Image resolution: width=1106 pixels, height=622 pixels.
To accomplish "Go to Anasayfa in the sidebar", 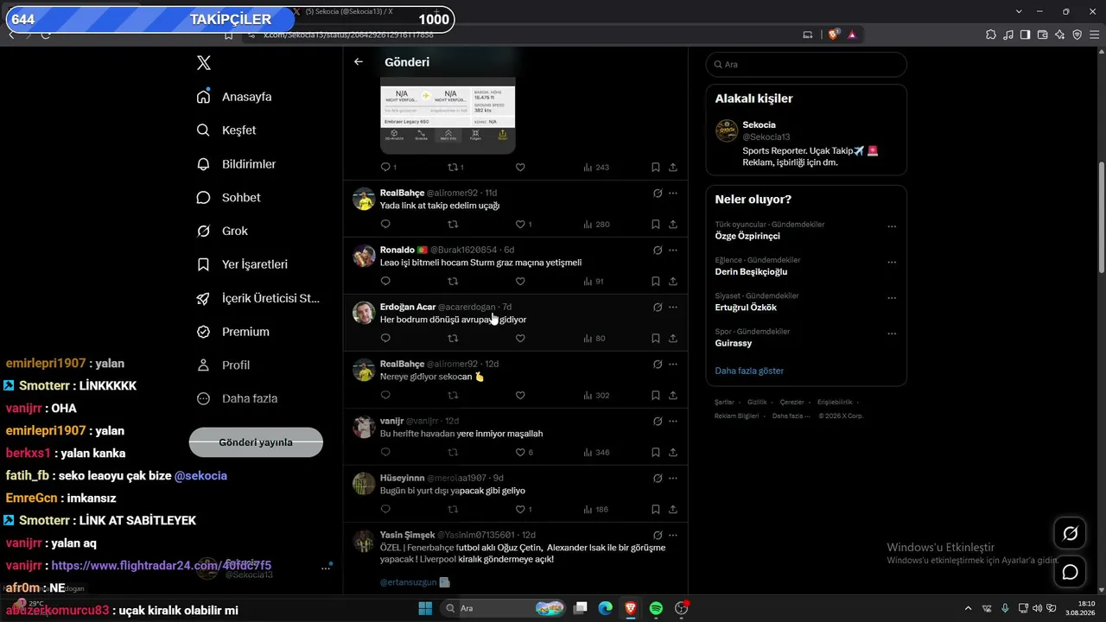I will pyautogui.click(x=234, y=97).
